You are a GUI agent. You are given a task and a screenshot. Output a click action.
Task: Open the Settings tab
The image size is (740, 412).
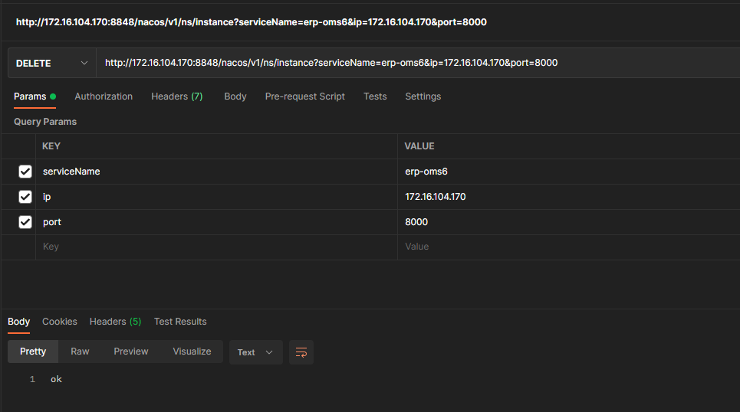pos(423,96)
